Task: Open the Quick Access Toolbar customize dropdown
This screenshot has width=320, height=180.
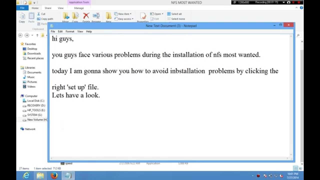Action: click(x=34, y=2)
